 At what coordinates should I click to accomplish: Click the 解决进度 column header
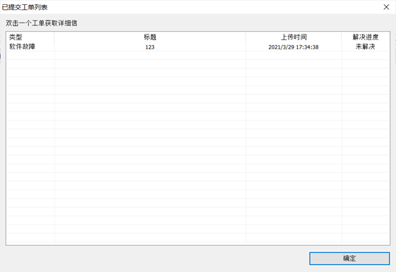(x=366, y=37)
